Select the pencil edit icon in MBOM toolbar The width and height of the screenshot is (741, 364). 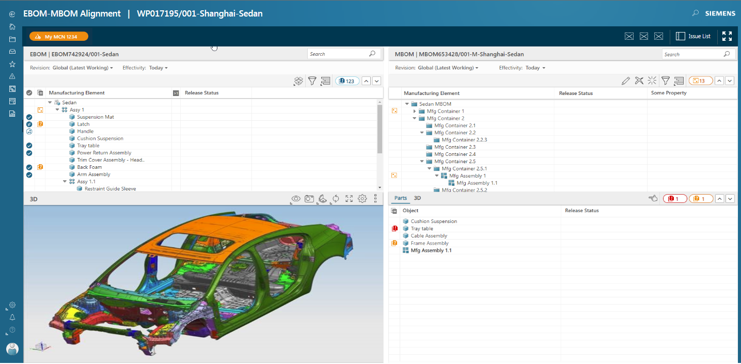tap(625, 81)
